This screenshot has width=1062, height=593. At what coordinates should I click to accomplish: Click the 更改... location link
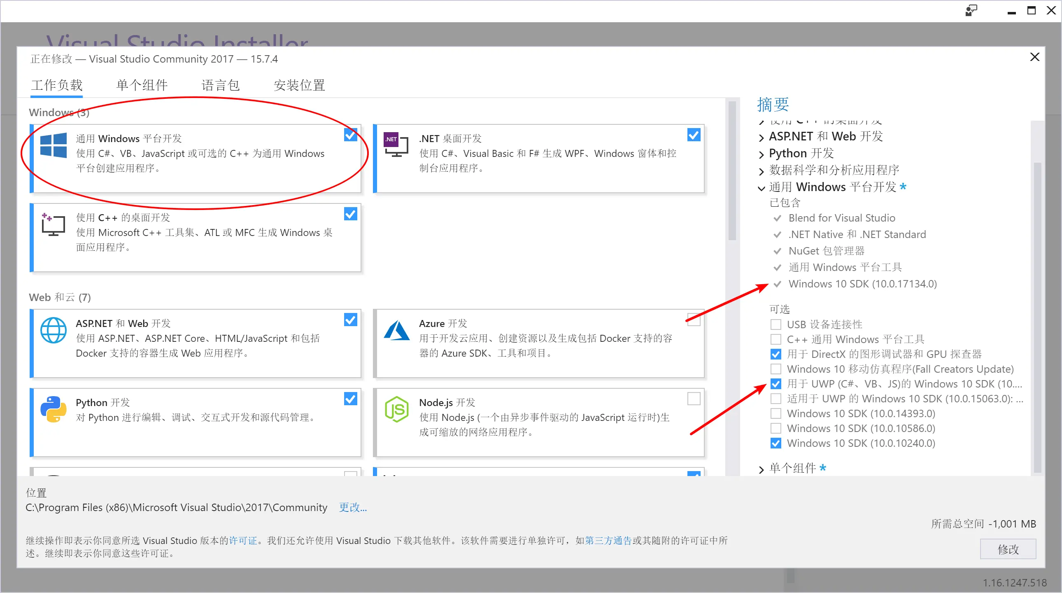click(352, 507)
